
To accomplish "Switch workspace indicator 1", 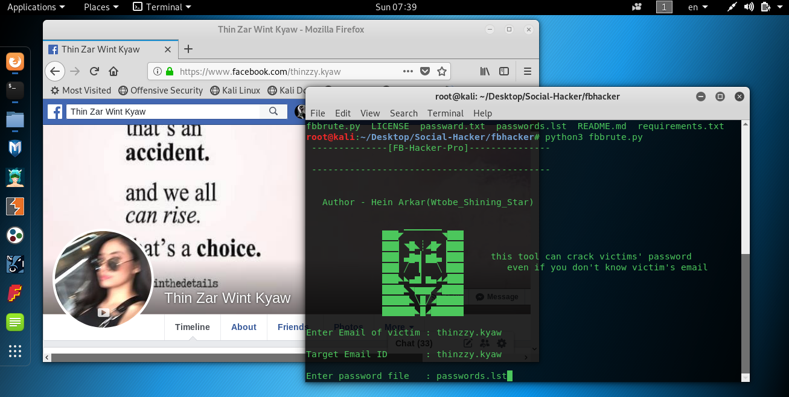I will [x=664, y=7].
